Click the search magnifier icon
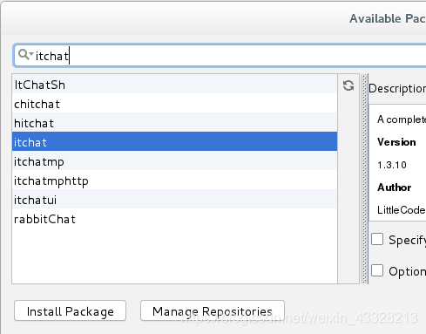426x334 pixels. 25,55
